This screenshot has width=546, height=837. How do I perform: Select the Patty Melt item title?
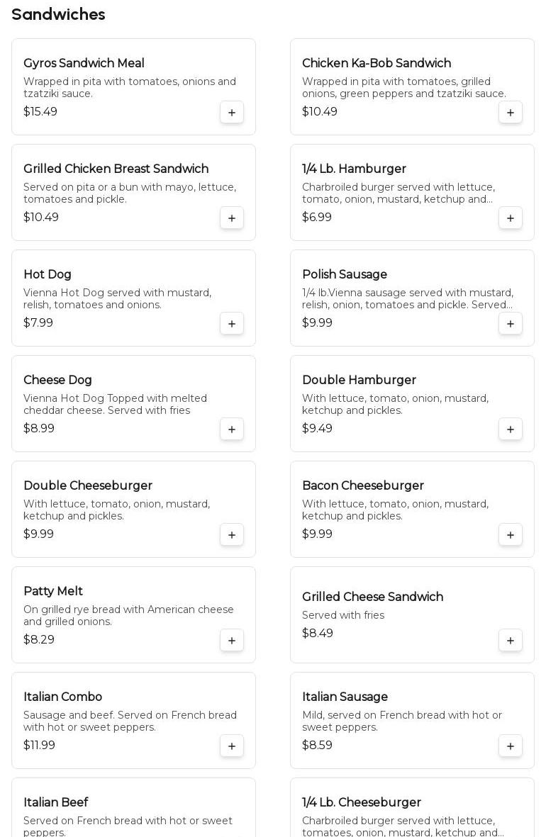(53, 591)
